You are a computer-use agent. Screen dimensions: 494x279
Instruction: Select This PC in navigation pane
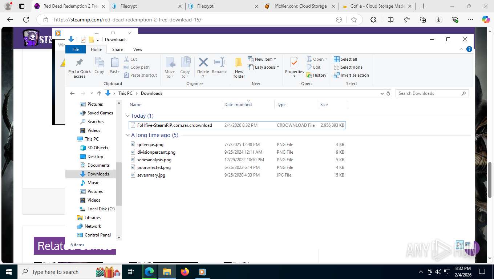click(91, 139)
